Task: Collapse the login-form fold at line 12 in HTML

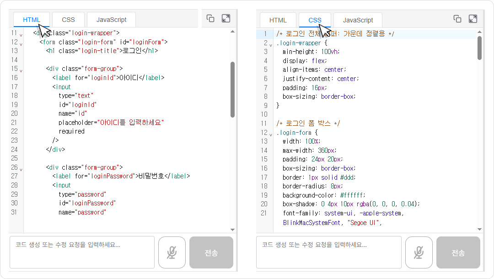Action: (21, 44)
